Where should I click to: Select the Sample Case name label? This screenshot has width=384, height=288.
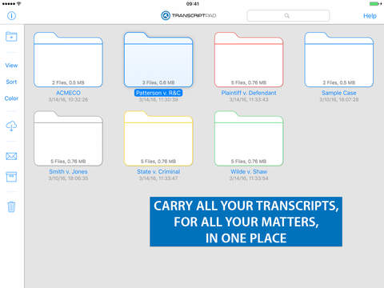(339, 93)
